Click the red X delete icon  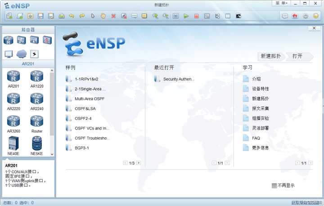pos(113,16)
